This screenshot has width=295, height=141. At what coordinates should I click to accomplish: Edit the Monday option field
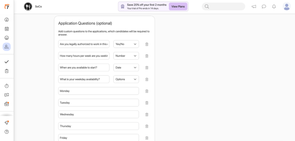tap(99, 91)
